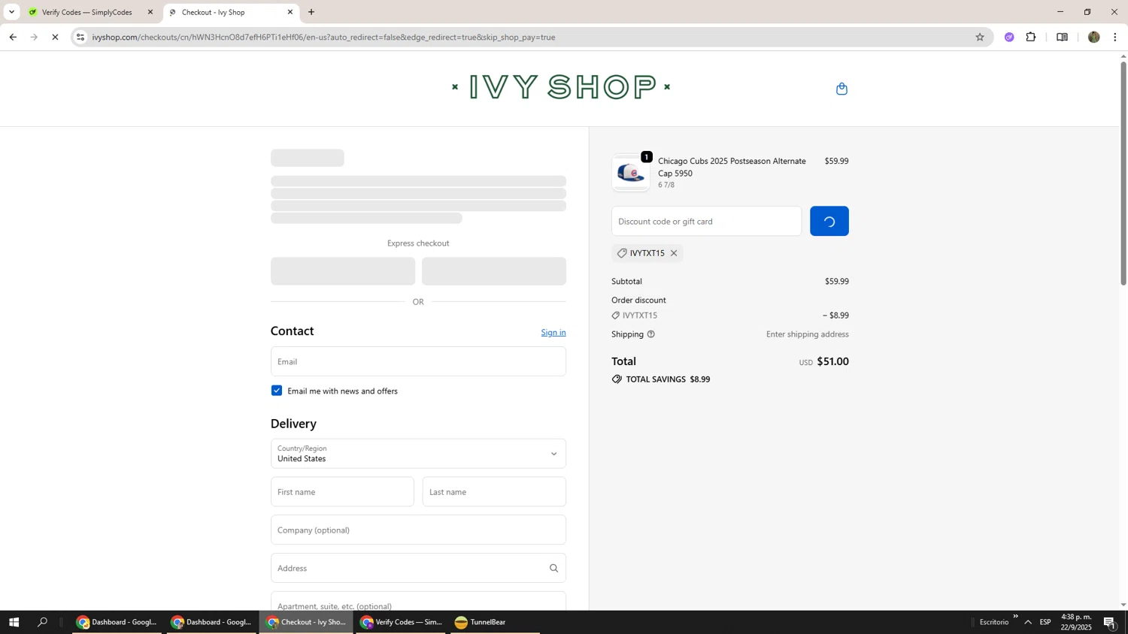Show hidden system tray icons
The height and width of the screenshot is (634, 1128).
point(1028,622)
